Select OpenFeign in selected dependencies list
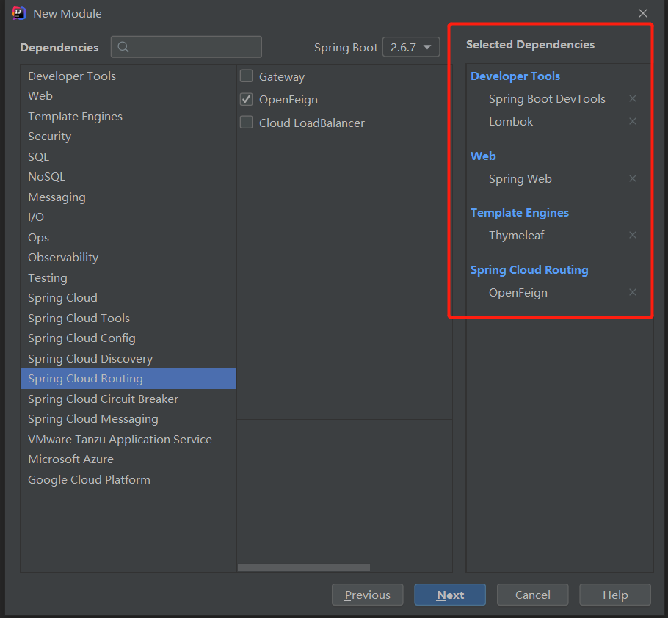 [518, 293]
